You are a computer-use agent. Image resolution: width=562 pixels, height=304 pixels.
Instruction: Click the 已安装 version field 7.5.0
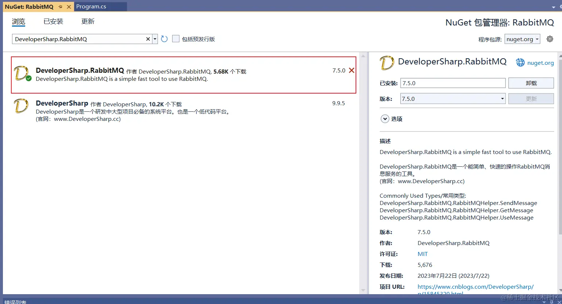point(453,83)
